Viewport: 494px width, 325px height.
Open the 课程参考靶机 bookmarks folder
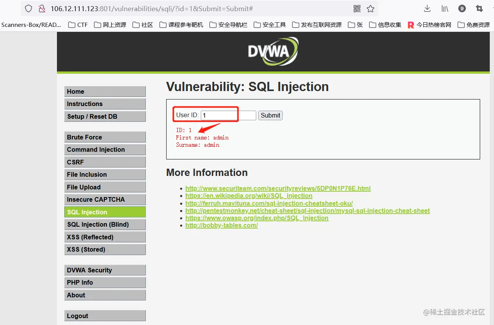[x=181, y=25]
